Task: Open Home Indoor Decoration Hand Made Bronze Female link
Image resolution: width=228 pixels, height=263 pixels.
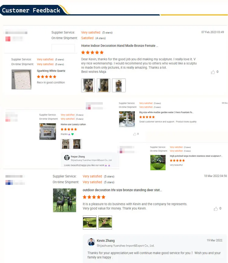Action: pos(120,46)
